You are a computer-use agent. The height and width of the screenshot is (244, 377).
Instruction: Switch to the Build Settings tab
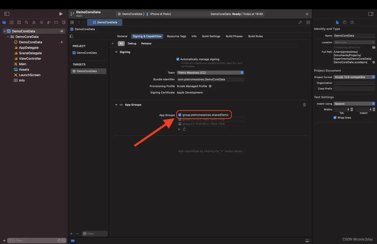coord(211,36)
